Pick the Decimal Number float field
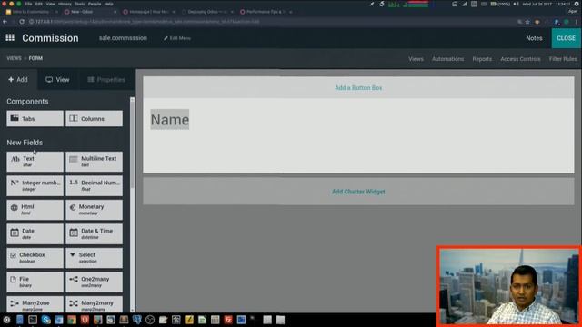This screenshot has height=327, width=582. (94, 185)
